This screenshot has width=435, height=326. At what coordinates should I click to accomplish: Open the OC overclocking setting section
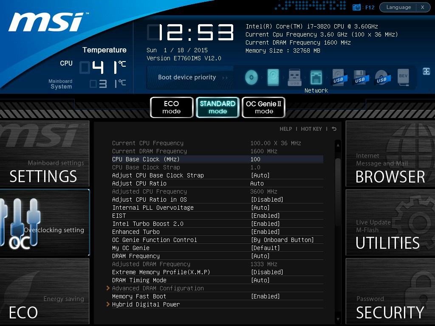44,222
